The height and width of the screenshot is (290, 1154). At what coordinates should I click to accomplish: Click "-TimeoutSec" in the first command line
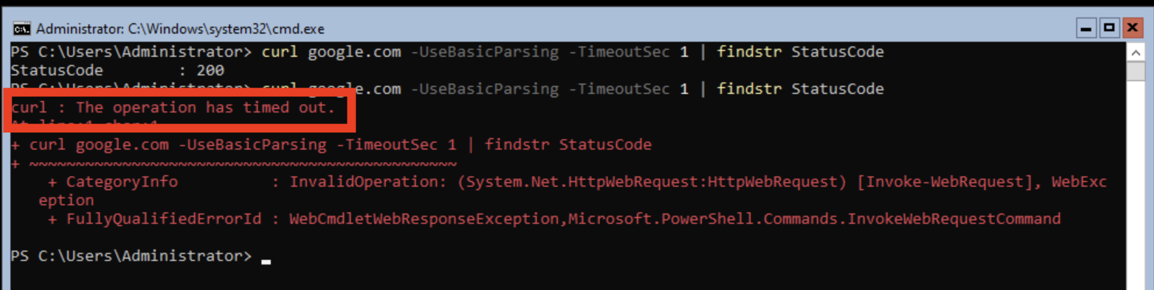619,52
